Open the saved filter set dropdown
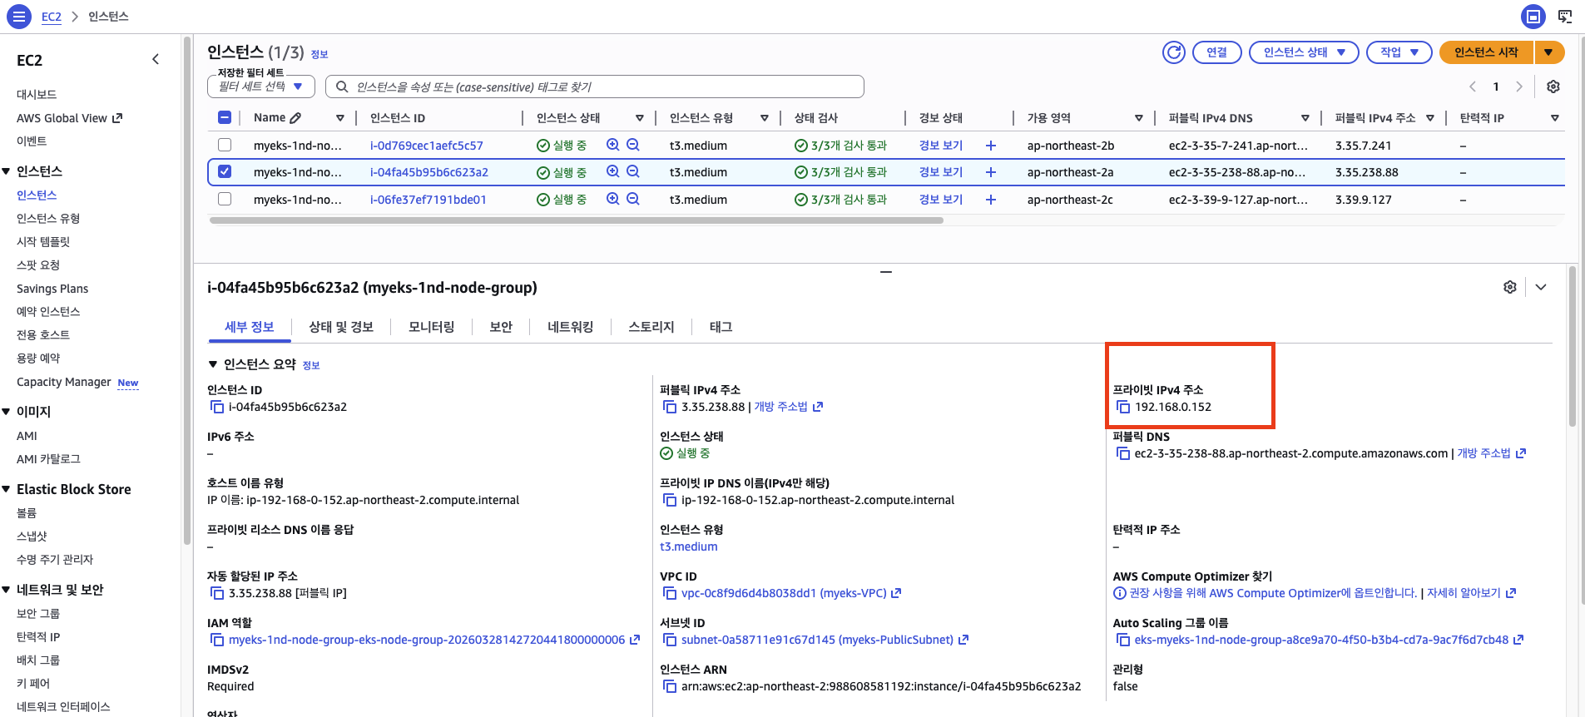Image resolution: width=1585 pixels, height=717 pixels. coord(260,87)
